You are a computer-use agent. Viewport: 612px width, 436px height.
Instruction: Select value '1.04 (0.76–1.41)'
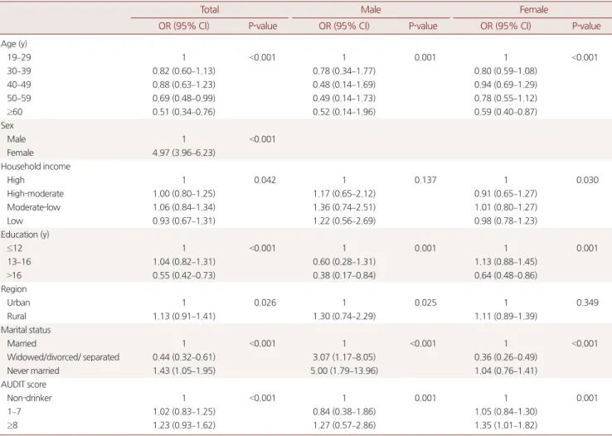(506, 371)
